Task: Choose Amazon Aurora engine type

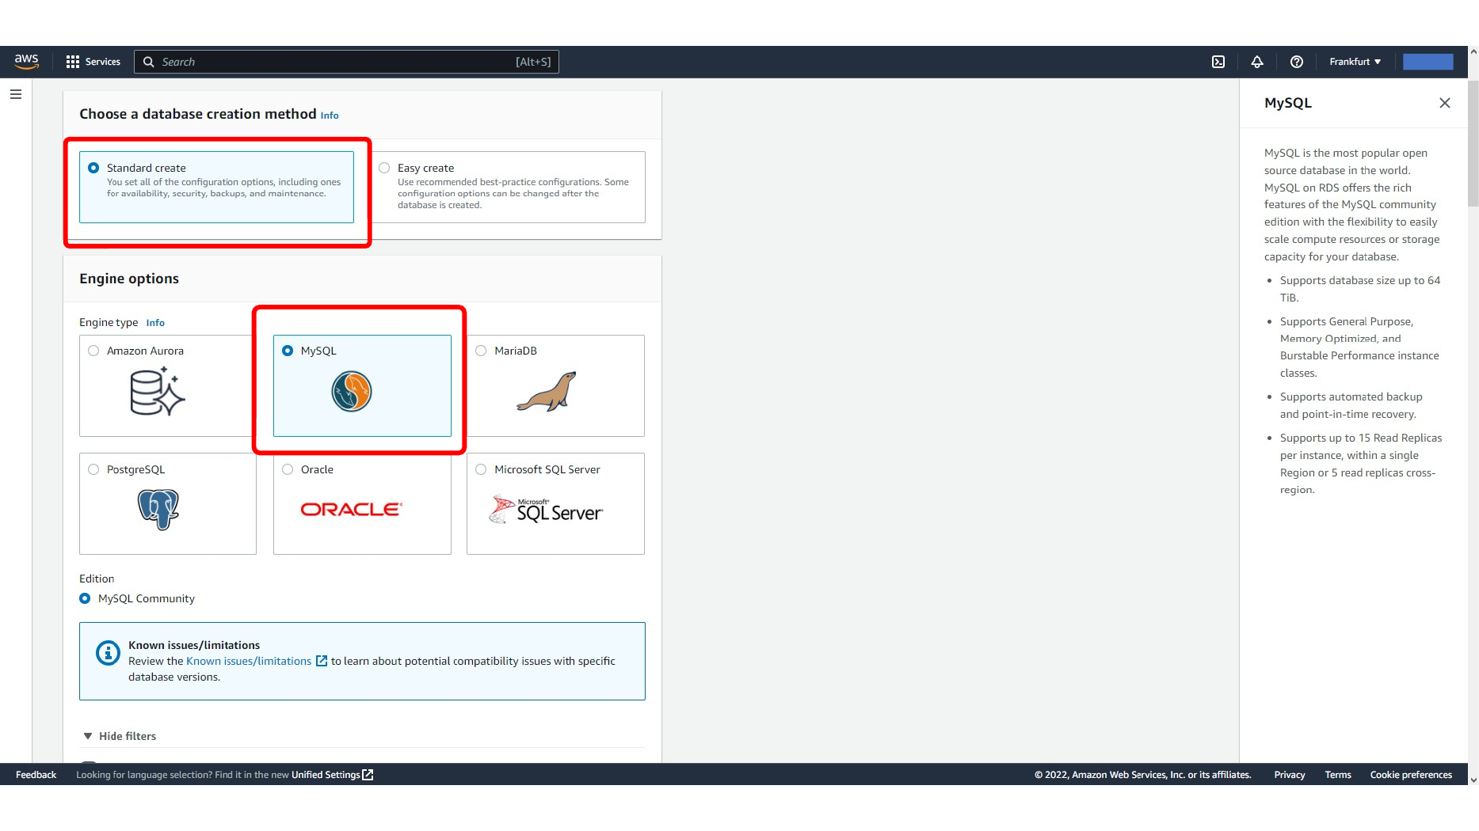Action: pyautogui.click(x=93, y=351)
